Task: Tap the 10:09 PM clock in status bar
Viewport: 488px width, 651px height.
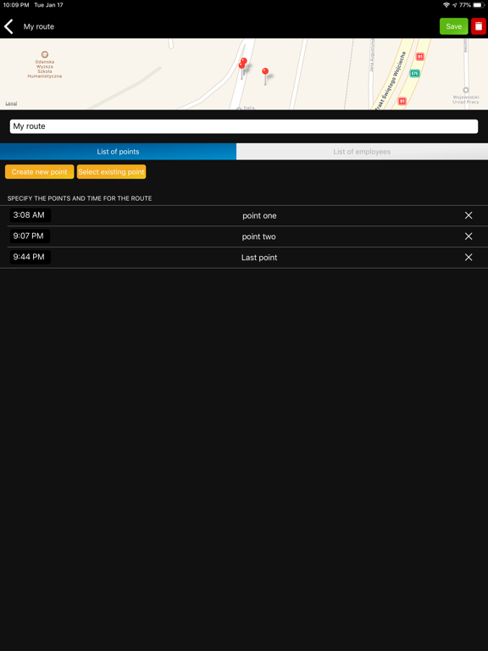Action: coord(16,5)
